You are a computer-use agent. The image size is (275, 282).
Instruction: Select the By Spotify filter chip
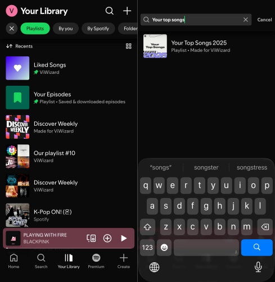(98, 29)
